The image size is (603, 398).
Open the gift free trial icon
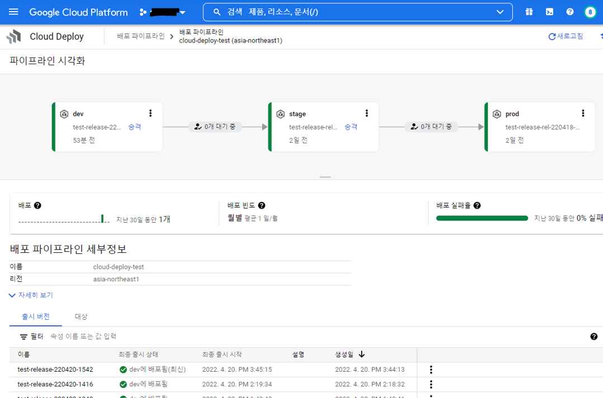(529, 12)
